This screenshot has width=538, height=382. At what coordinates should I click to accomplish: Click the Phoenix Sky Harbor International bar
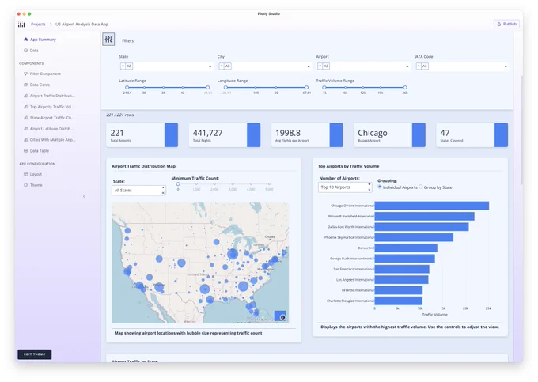point(414,237)
